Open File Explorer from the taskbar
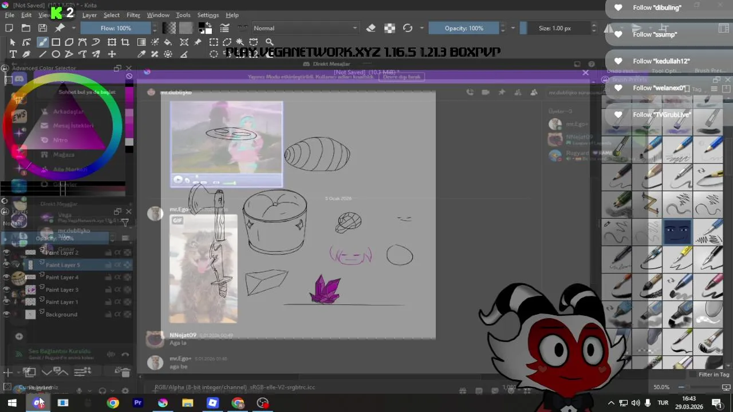The width and height of the screenshot is (733, 412). (x=187, y=403)
